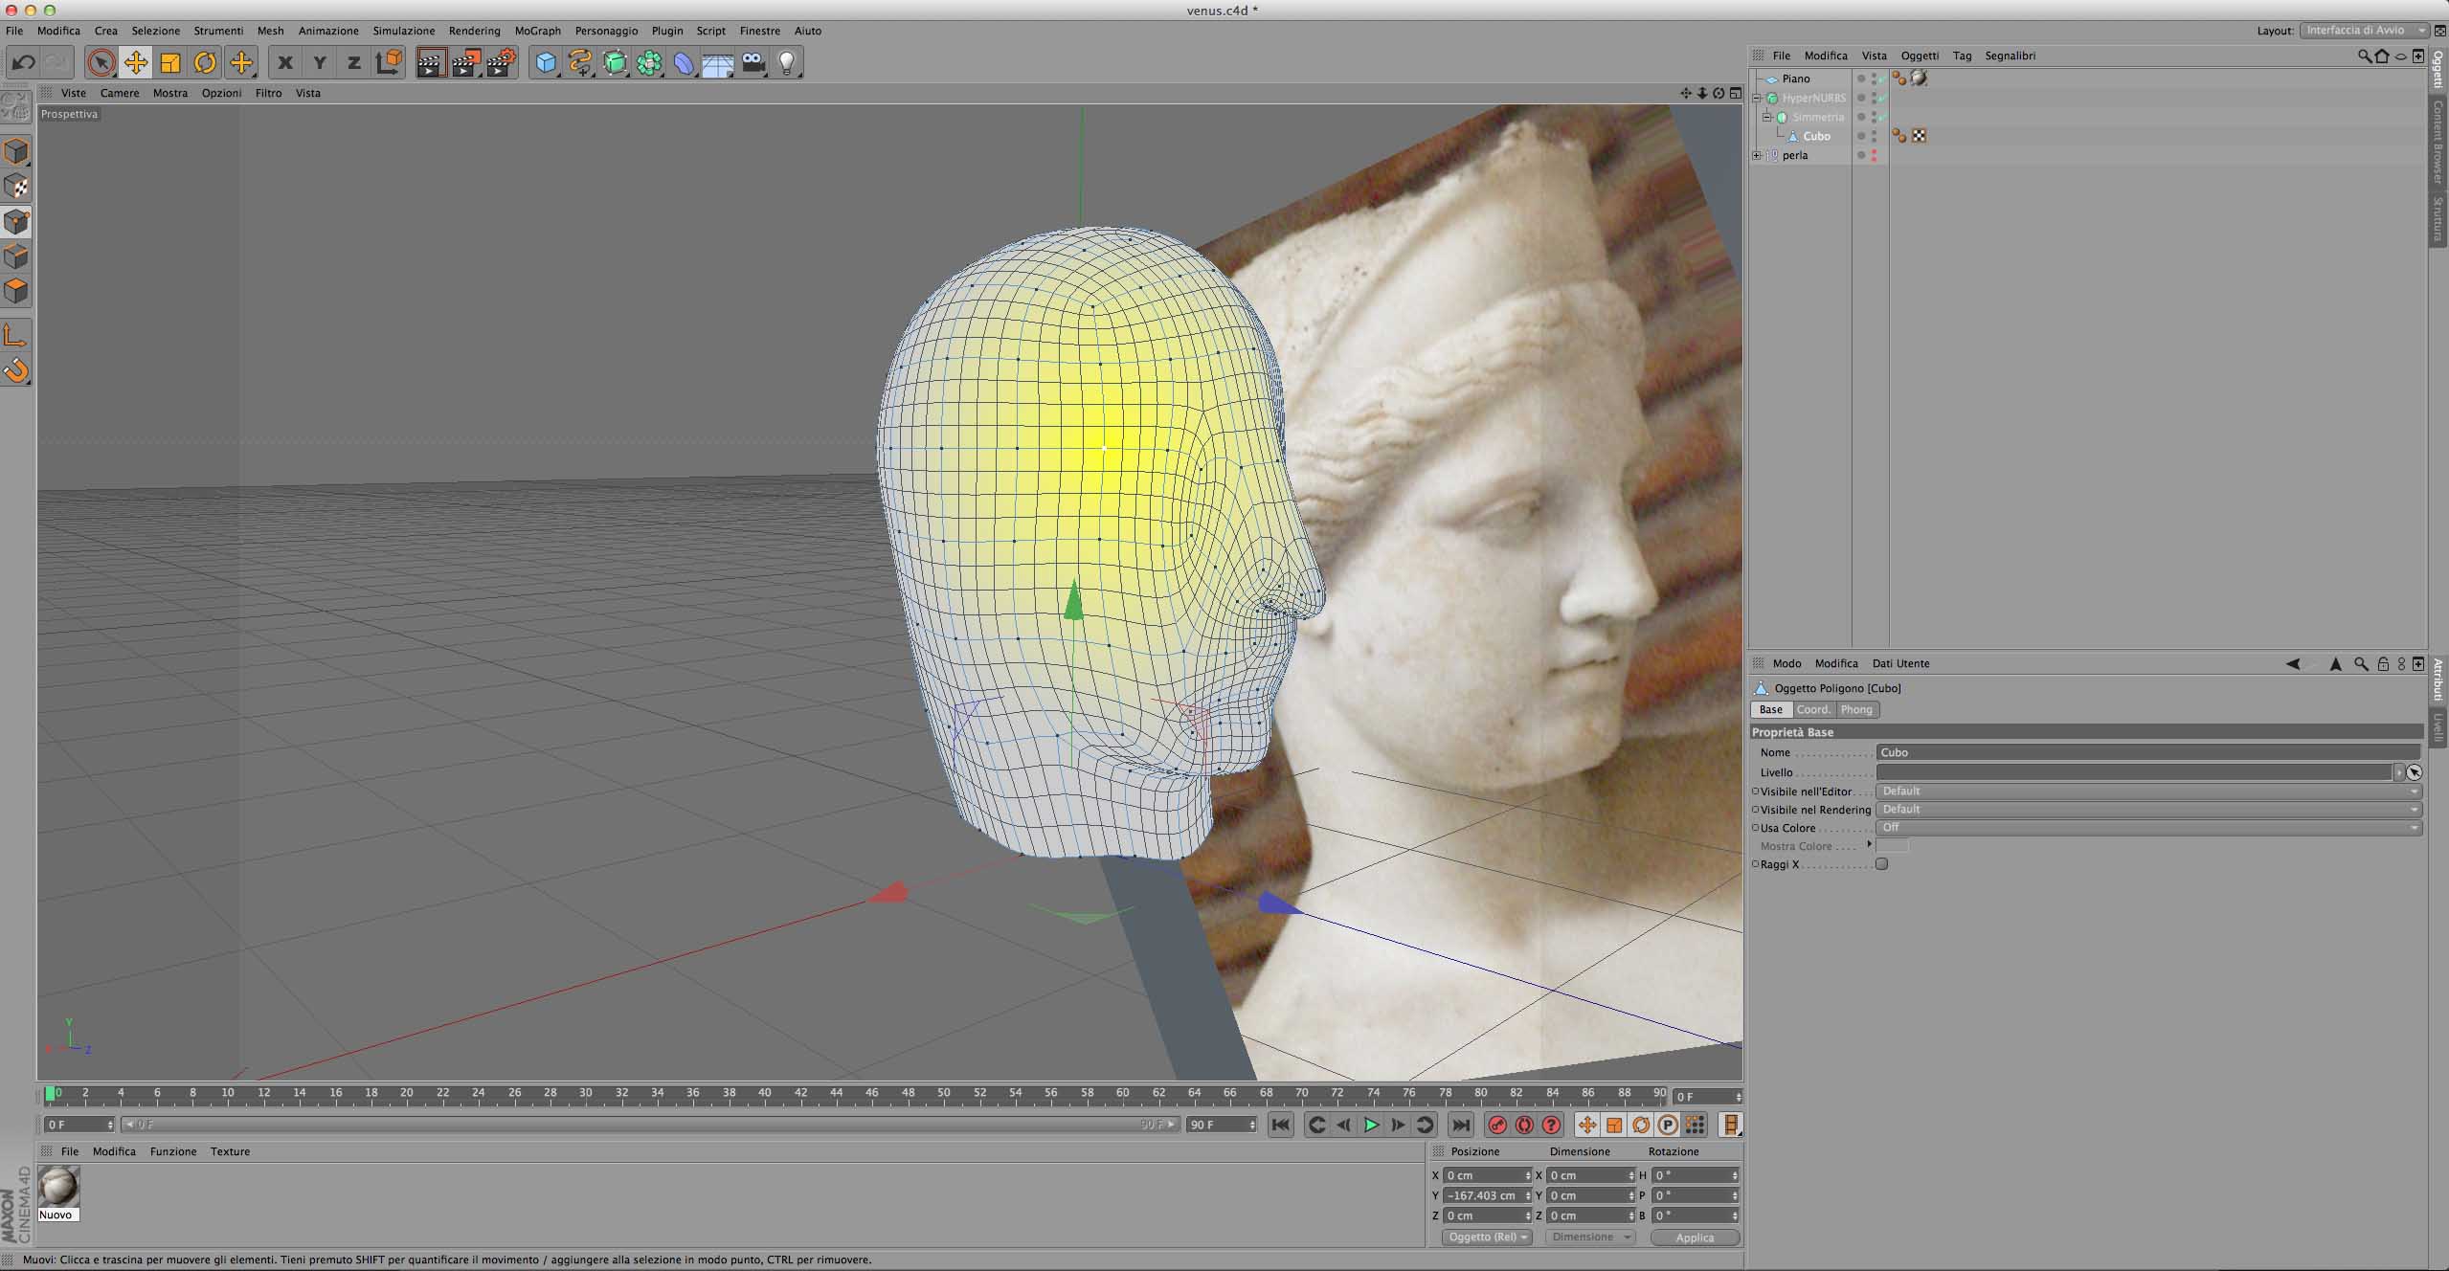The width and height of the screenshot is (2449, 1271).
Task: Click the Undo arrow icon
Action: (23, 63)
